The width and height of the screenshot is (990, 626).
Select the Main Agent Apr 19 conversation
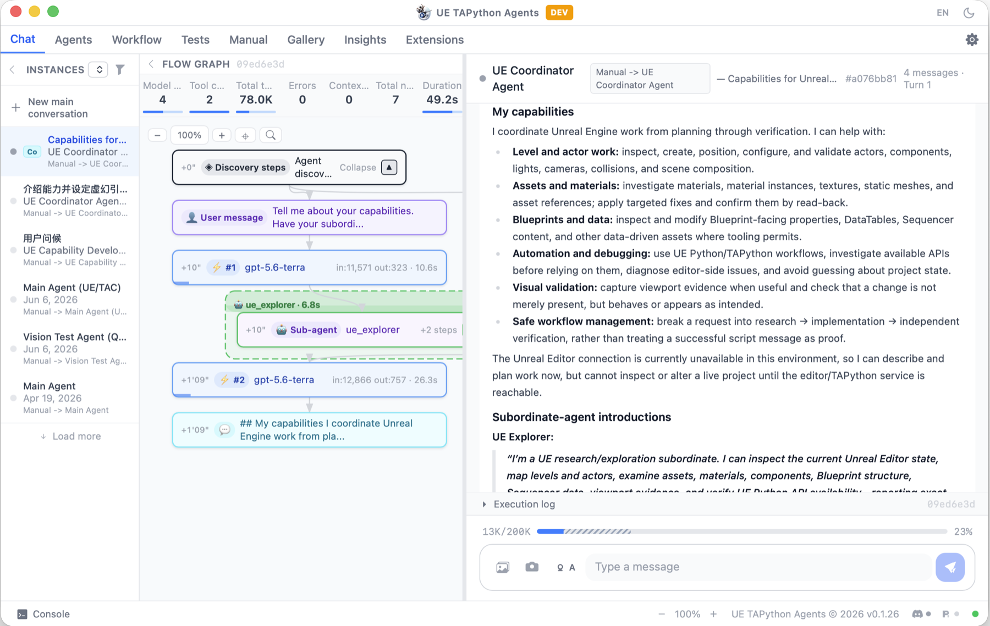(69, 397)
